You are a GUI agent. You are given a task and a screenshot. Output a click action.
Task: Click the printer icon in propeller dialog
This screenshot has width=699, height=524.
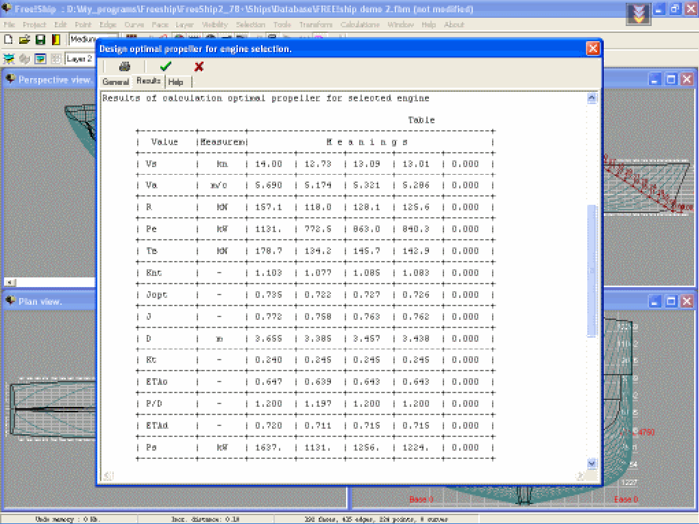pos(124,66)
